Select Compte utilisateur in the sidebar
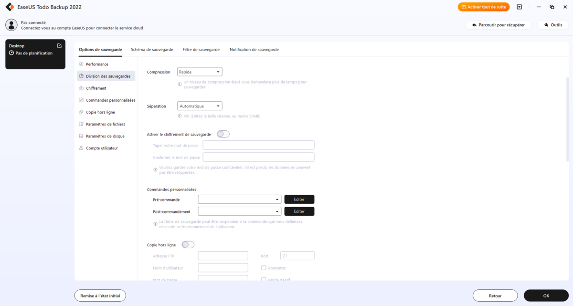This screenshot has width=573, height=306. [106, 148]
